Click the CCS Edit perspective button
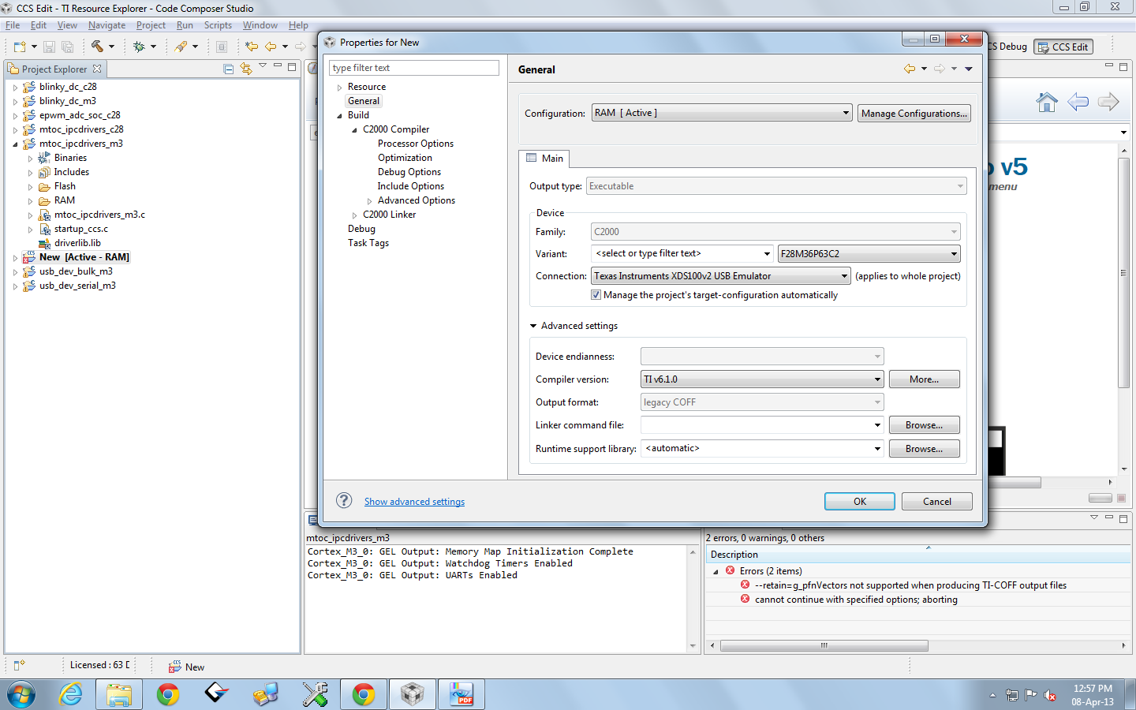This screenshot has height=710, width=1136. tap(1063, 47)
